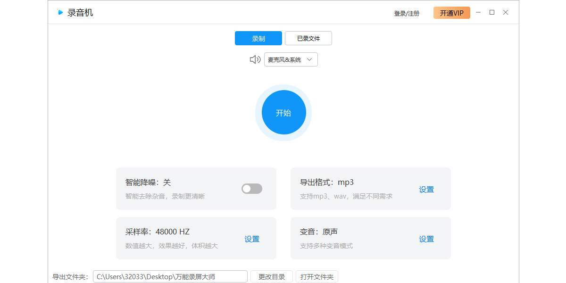Open 设置 for 采样率 48000 HZ

[252, 239]
